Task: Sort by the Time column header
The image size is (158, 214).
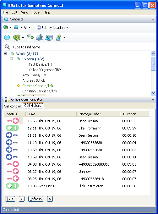Action: (51, 114)
